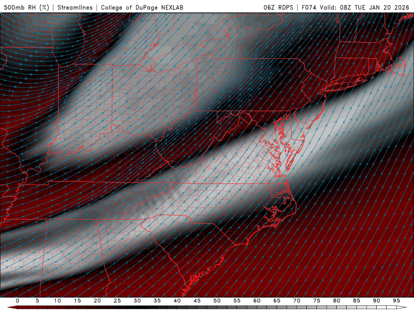Click the '500mb RH (%)' title text
Screen dimensions: 414x310
[x=26, y=7]
